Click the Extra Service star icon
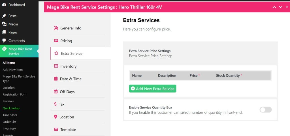Screen dimensions: 290x136 [x=56, y=53]
